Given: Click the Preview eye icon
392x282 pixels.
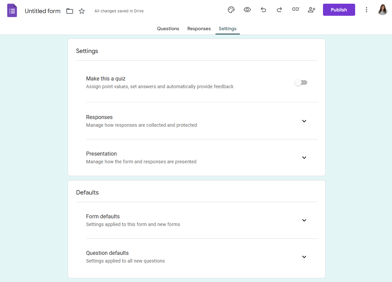Looking at the screenshot, I should coord(247,10).
